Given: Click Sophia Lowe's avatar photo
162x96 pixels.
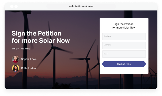Looking at the screenshot, I should 16,59.
